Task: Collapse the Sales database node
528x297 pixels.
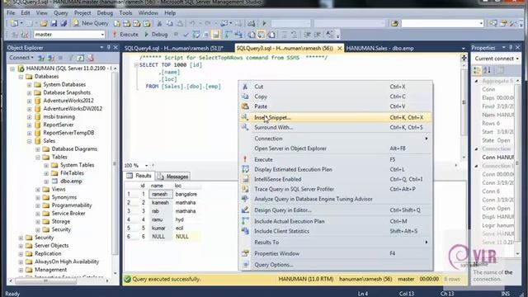Action: point(30,141)
